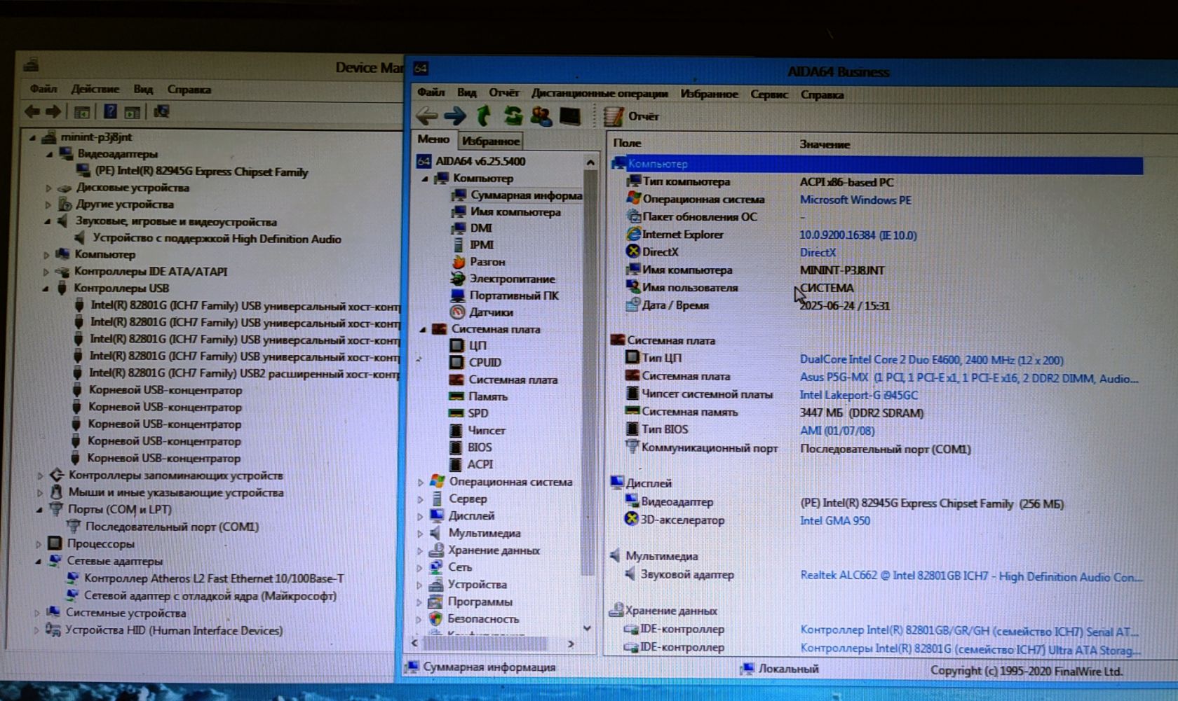Image resolution: width=1178 pixels, height=701 pixels.
Task: Open Realtek ALC662 audio adapter link
Action: point(971,576)
